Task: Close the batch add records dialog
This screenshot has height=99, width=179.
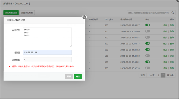Action: pyautogui.click(x=84, y=17)
